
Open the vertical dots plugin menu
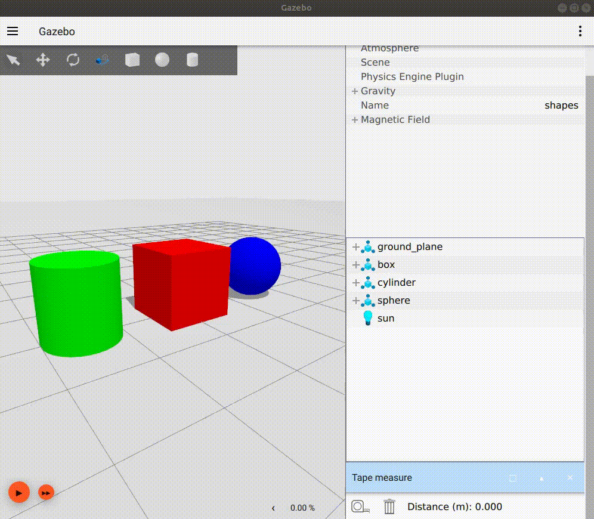coord(580,31)
